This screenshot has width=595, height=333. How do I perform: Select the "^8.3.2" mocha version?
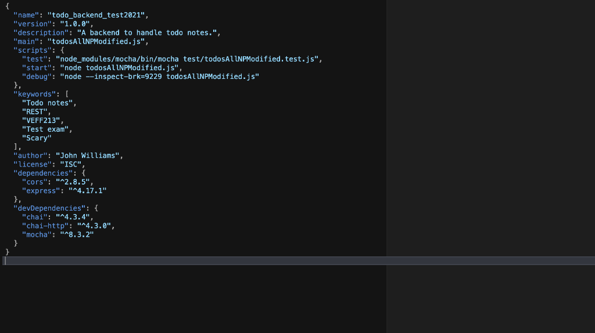pos(77,234)
